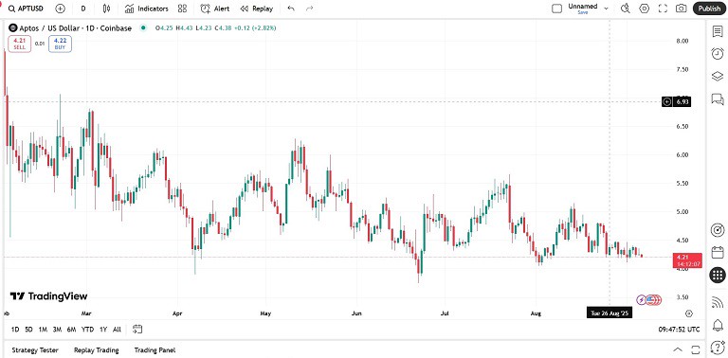Click the plus on 6.93 price label

pyautogui.click(x=666, y=101)
